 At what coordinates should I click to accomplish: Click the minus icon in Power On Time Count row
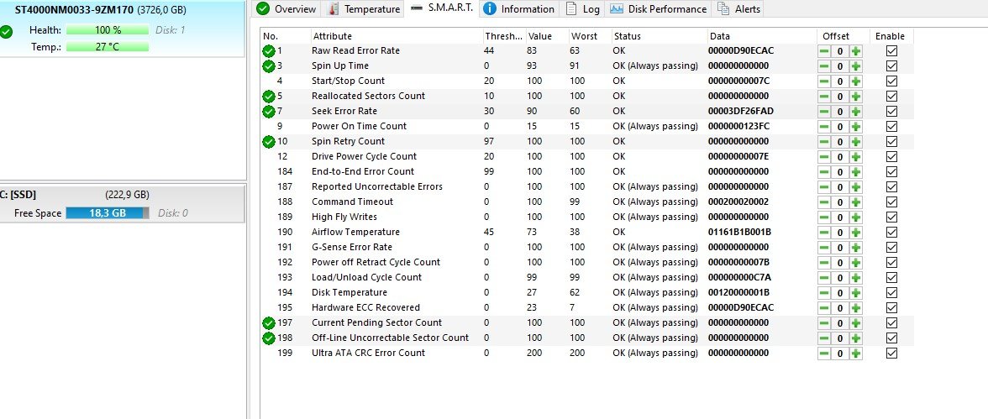(x=825, y=126)
